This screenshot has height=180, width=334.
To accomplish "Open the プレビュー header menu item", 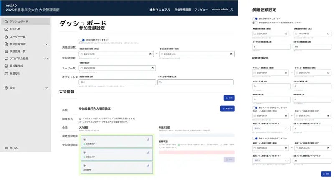I will pyautogui.click(x=201, y=10).
